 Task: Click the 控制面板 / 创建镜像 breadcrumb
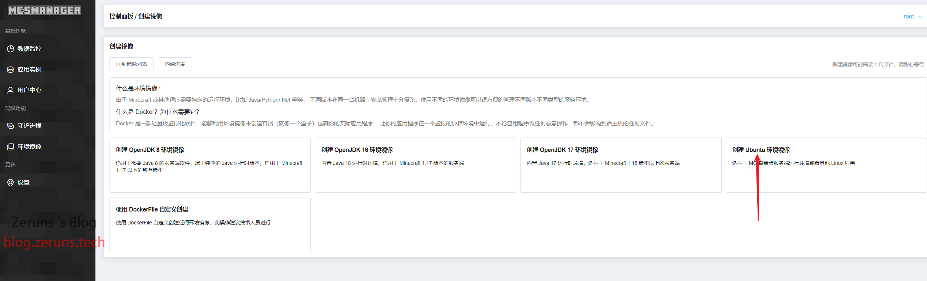(136, 16)
